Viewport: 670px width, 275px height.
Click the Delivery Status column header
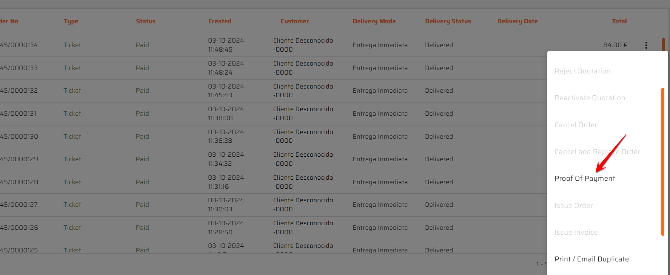click(448, 21)
